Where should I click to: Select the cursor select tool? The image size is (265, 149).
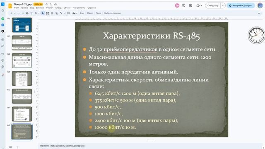pyautogui.click(x=43, y=13)
